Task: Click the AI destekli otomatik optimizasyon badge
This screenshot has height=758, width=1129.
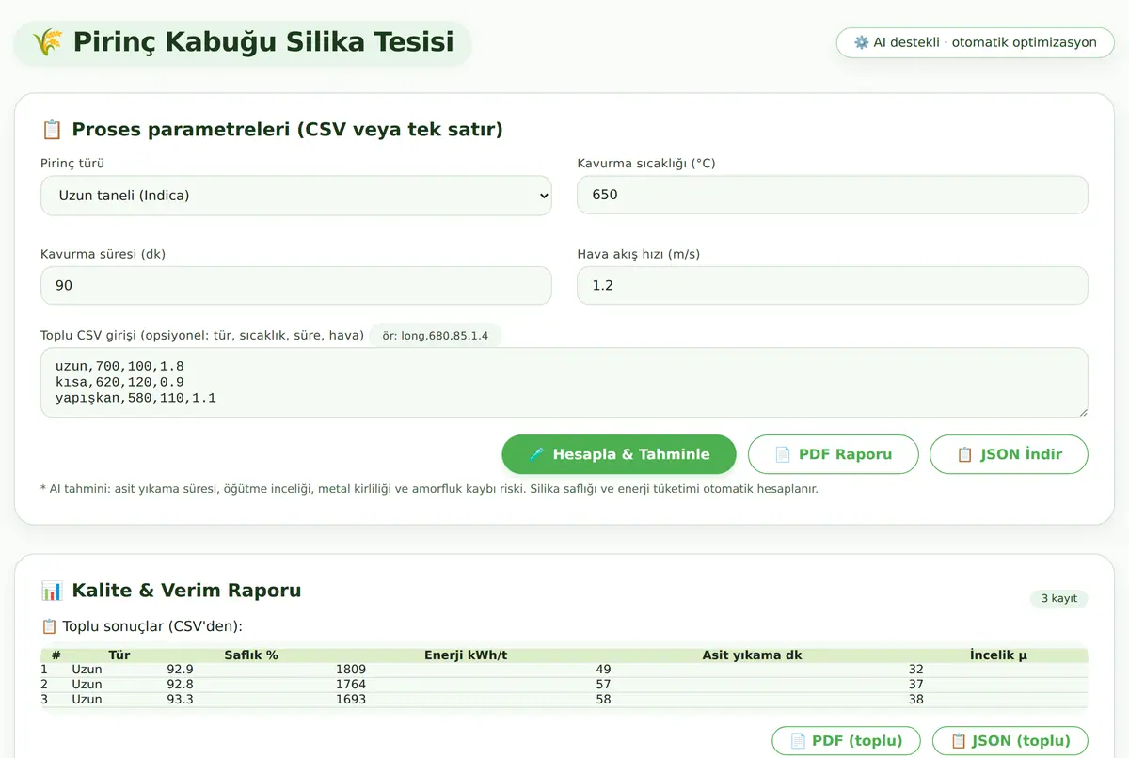Action: coord(976,42)
